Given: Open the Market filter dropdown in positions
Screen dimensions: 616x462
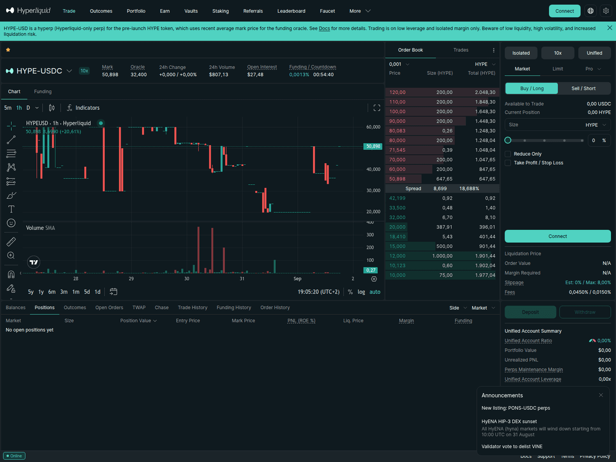Looking at the screenshot, I should tap(484, 308).
